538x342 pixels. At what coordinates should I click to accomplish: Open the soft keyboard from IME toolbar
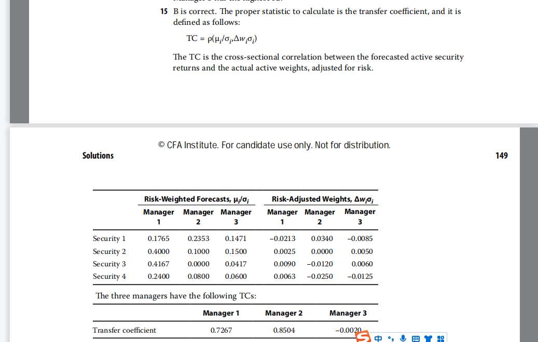click(416, 339)
